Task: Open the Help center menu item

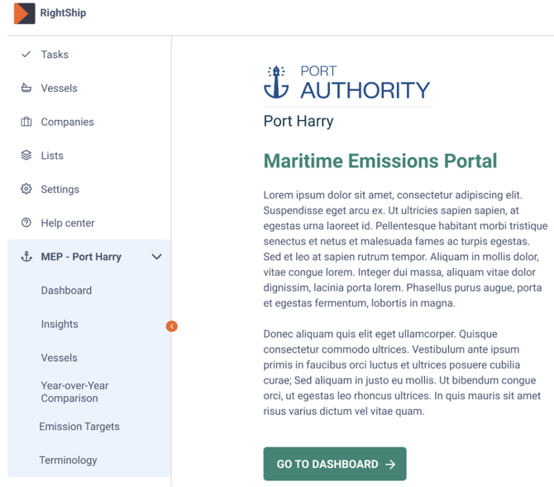Action: point(68,223)
